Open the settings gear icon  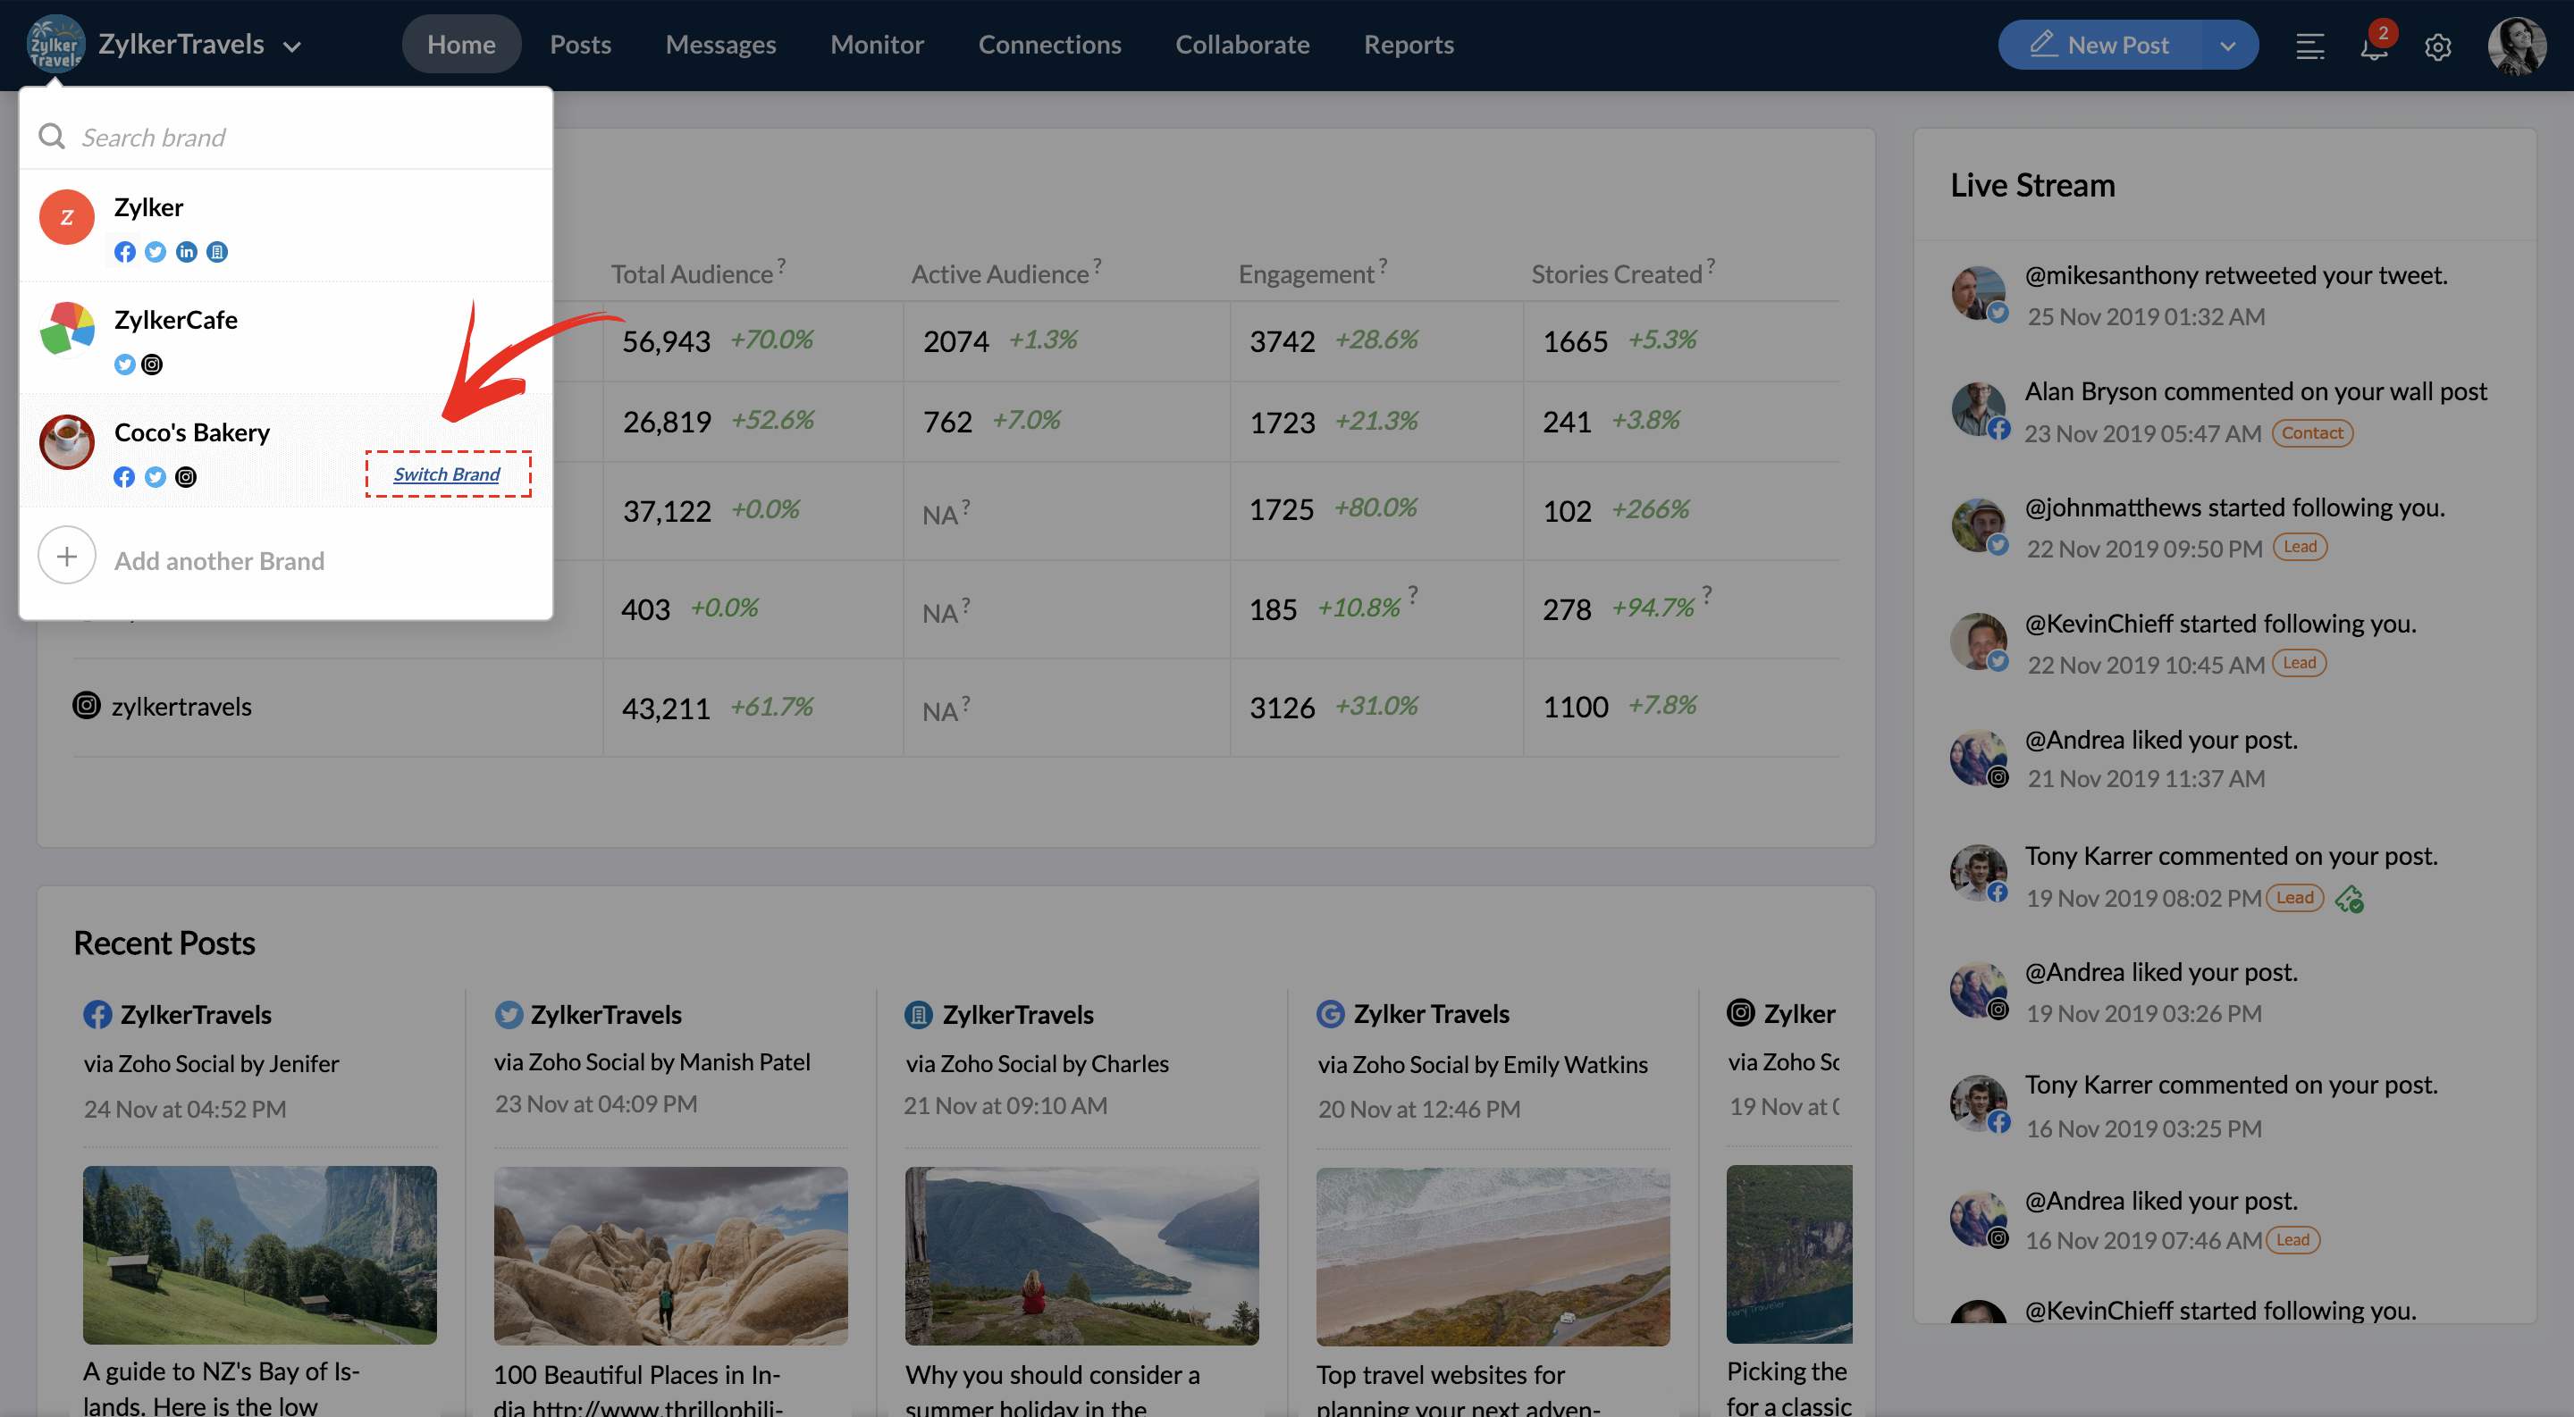[2437, 46]
